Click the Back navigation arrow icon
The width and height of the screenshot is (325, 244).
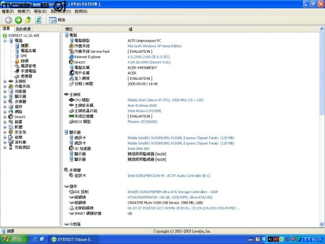pos(8,20)
